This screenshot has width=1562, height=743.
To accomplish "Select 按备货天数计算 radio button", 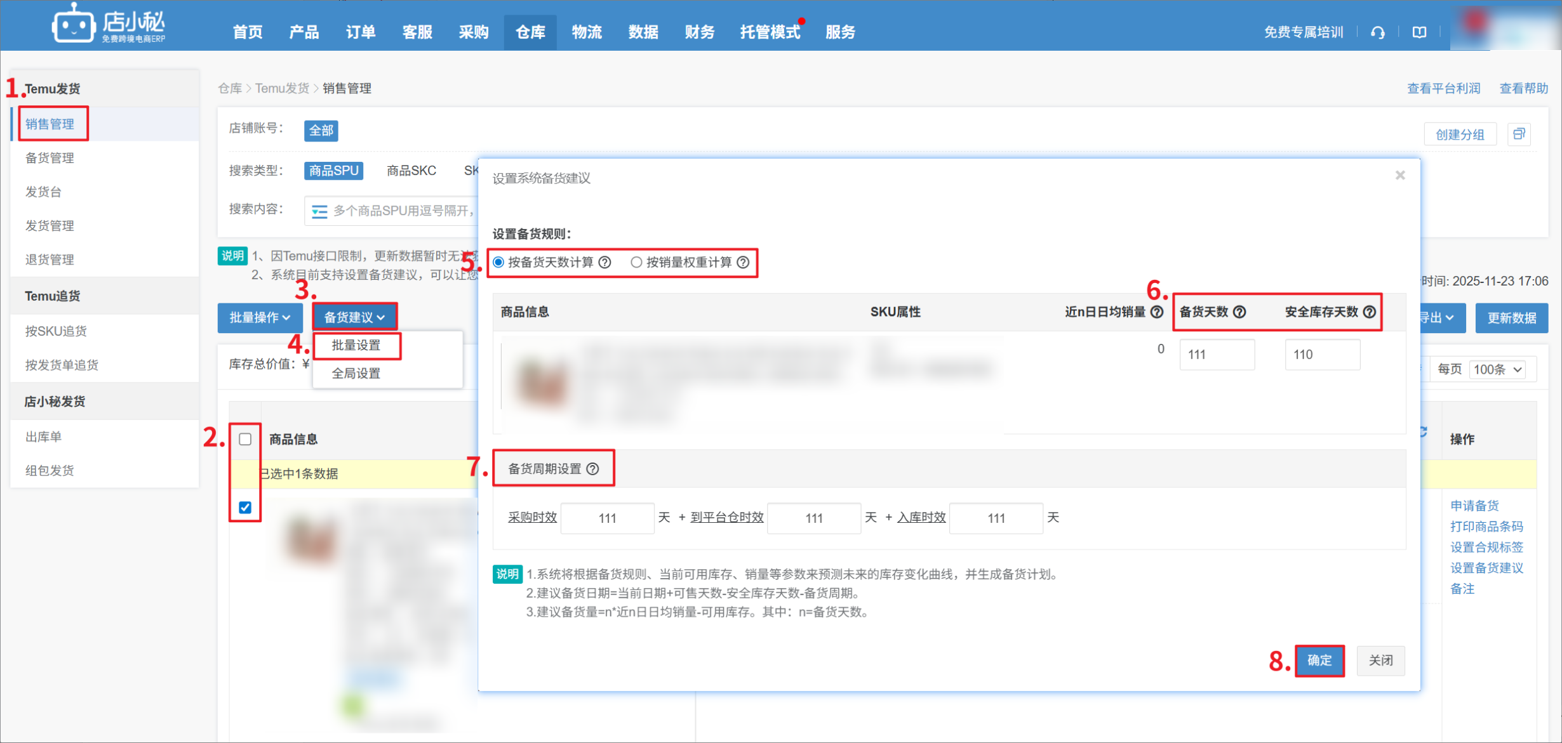I will [499, 262].
